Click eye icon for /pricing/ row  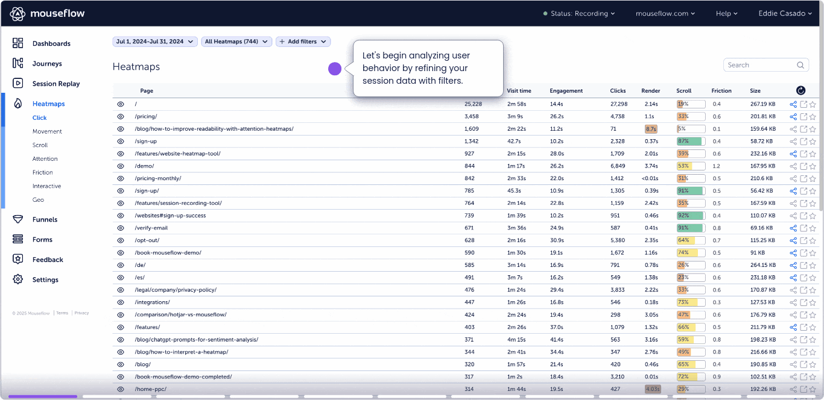(x=121, y=116)
